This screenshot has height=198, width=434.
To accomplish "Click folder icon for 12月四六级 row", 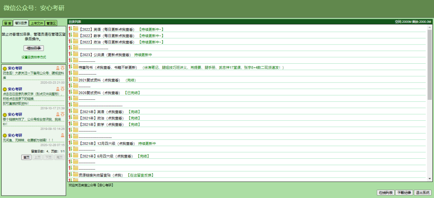I will click(x=76, y=143).
